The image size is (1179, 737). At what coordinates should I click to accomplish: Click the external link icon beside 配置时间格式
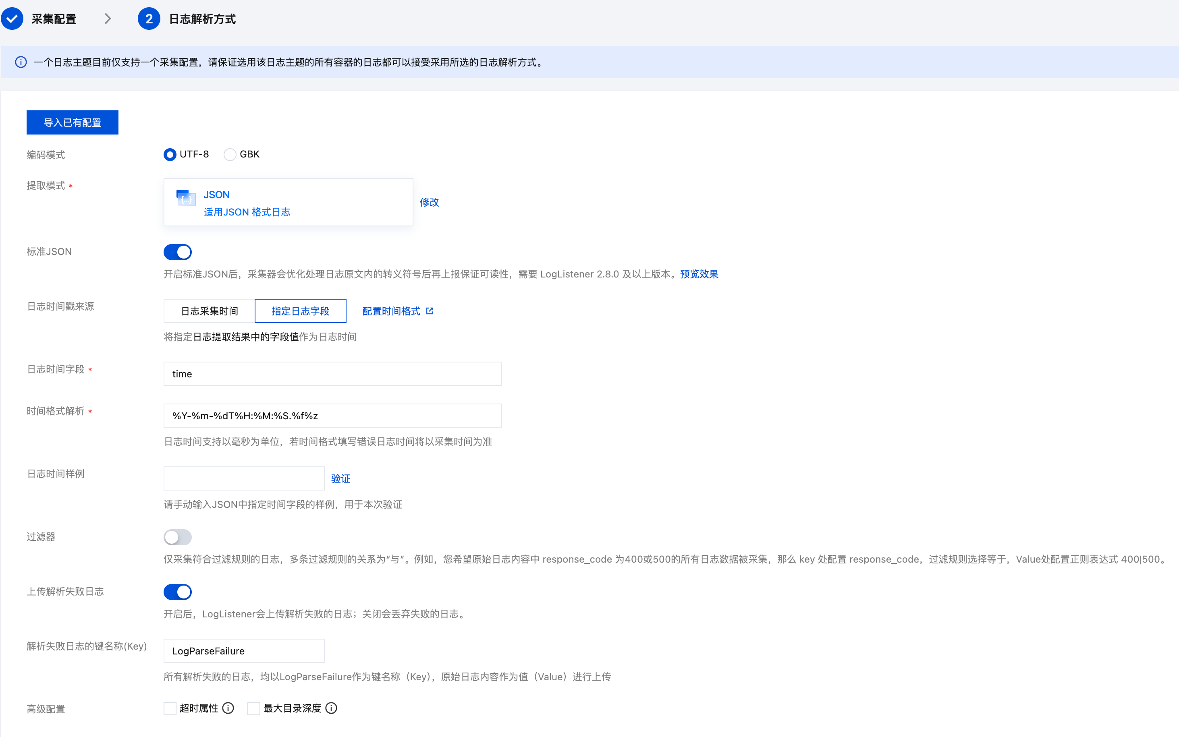click(430, 311)
